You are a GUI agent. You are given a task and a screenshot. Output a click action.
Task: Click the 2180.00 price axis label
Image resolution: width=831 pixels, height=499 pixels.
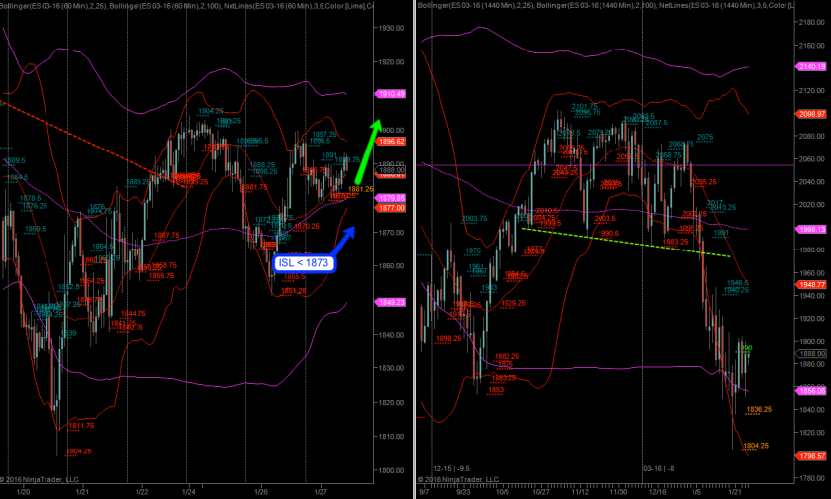[813, 22]
